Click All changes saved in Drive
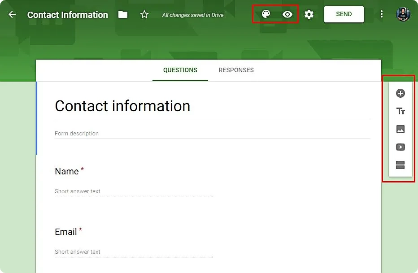Viewport: 418px width, 273px height. [x=192, y=15]
